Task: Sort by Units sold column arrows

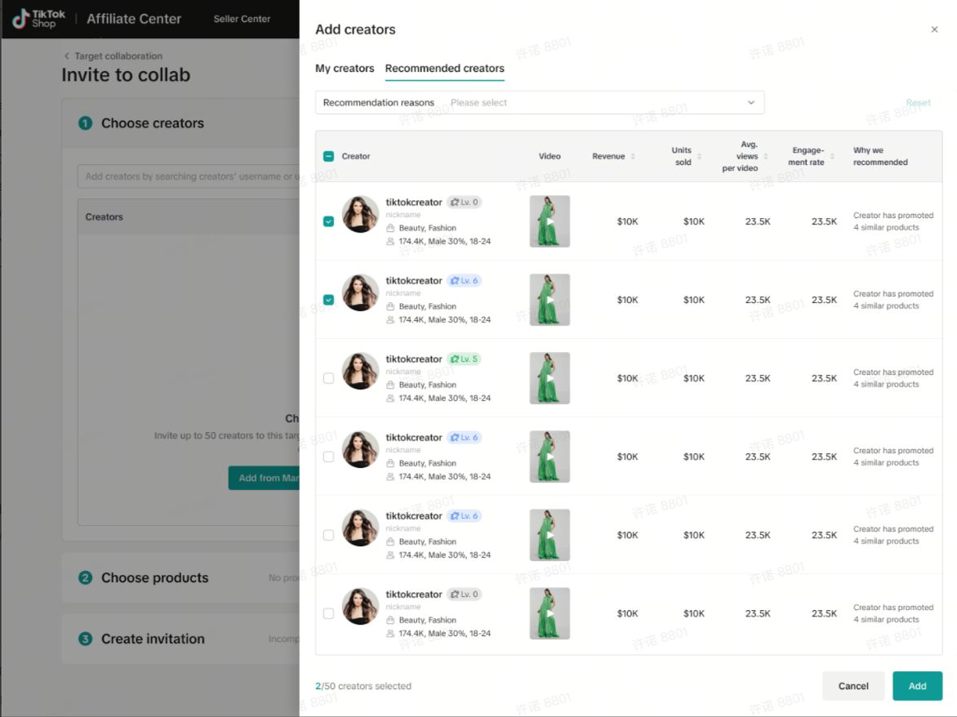Action: [x=700, y=157]
